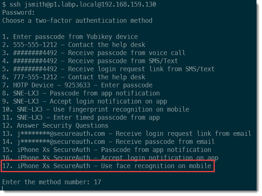
Task: Select option 5 login request link SMS
Action: 108,69
